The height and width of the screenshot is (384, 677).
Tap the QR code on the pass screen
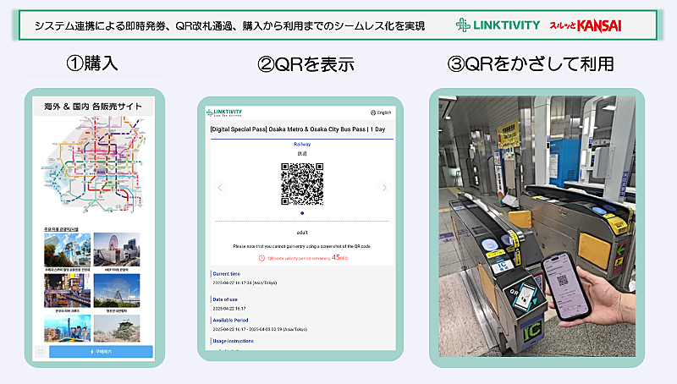302,184
